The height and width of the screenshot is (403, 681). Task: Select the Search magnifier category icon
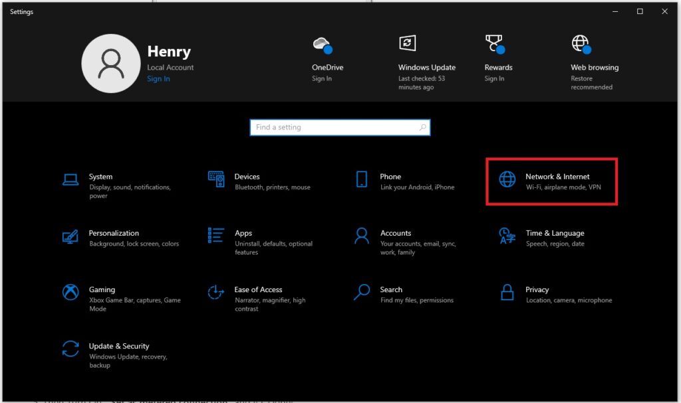pos(361,292)
